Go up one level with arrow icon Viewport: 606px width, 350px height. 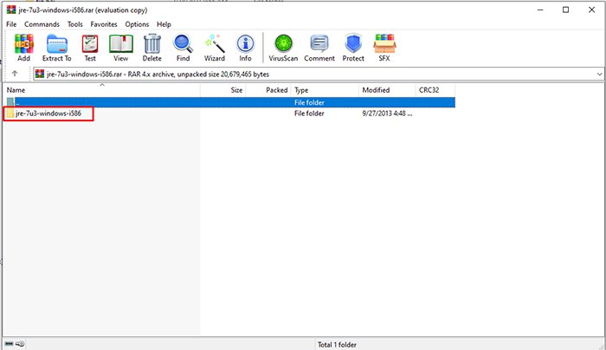pyautogui.click(x=15, y=74)
